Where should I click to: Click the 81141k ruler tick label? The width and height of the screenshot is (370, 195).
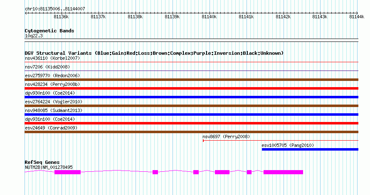247,17
